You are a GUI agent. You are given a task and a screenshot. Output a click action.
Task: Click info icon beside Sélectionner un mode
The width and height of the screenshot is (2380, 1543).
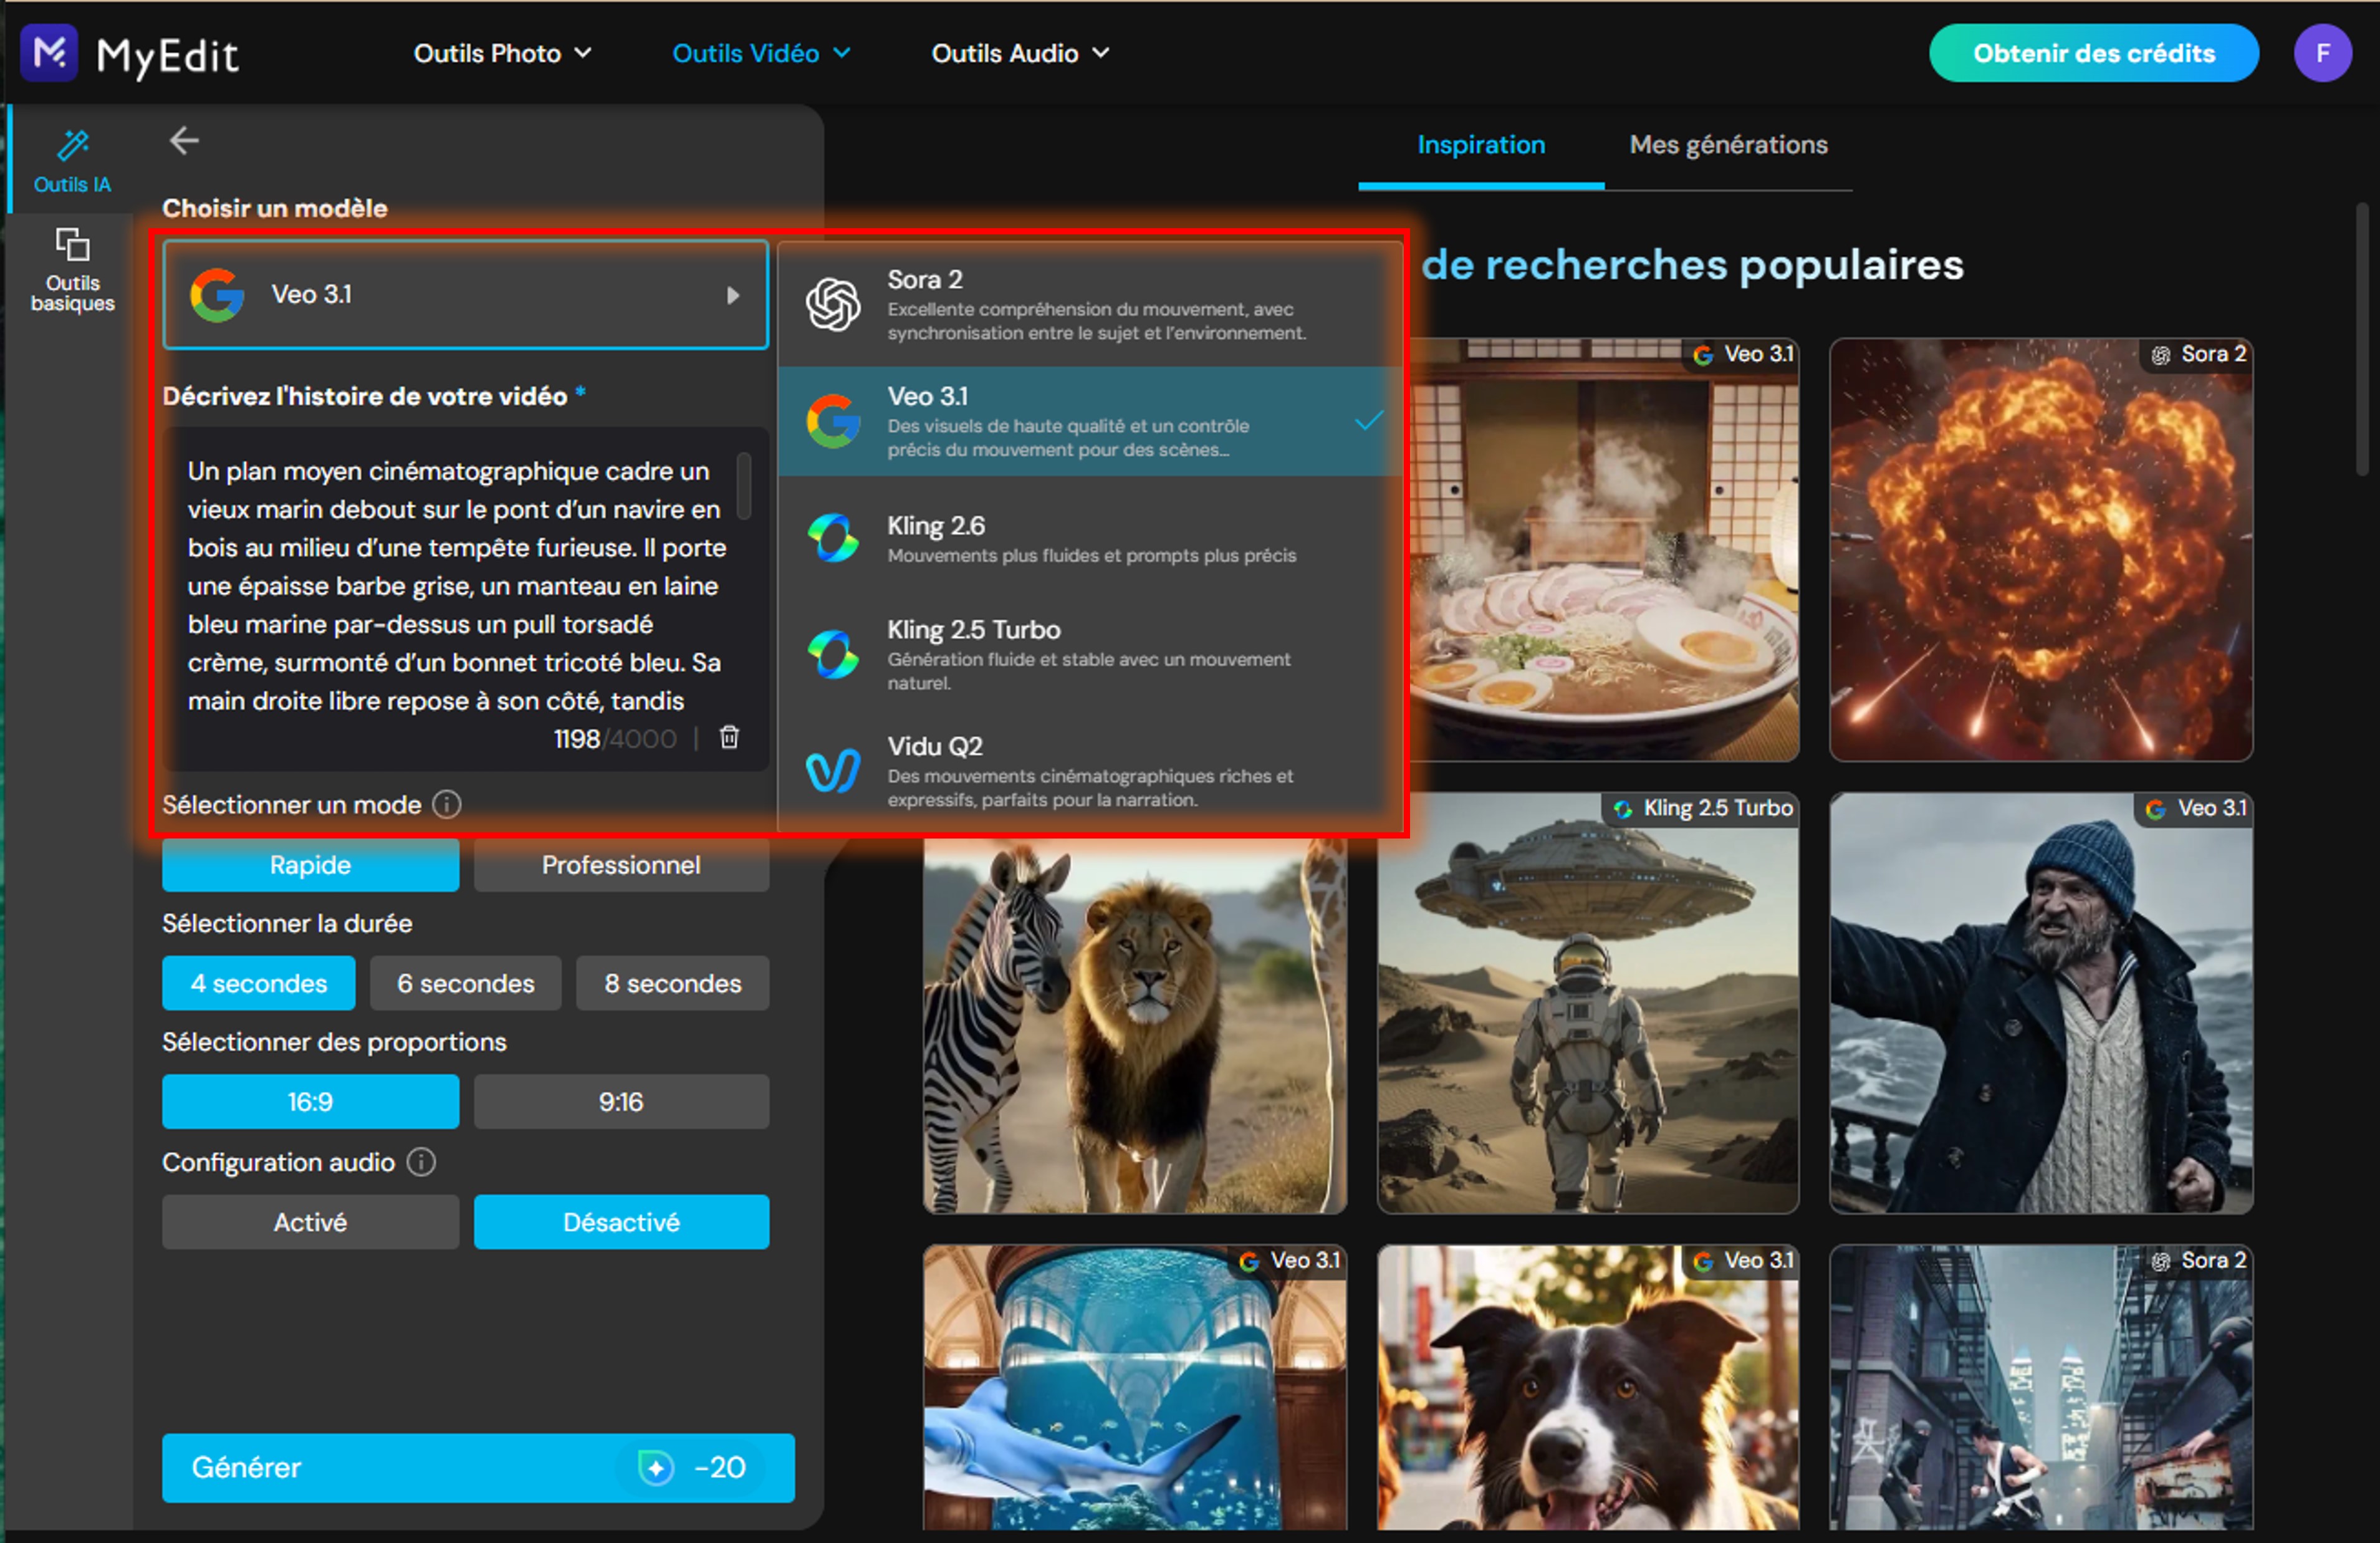tap(447, 805)
